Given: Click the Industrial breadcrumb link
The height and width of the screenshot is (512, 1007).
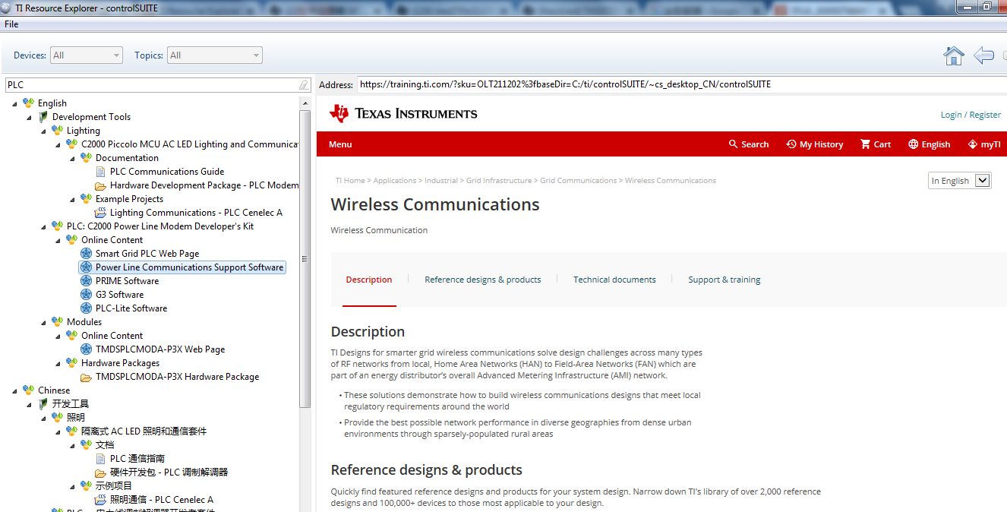Looking at the screenshot, I should click(x=441, y=181).
